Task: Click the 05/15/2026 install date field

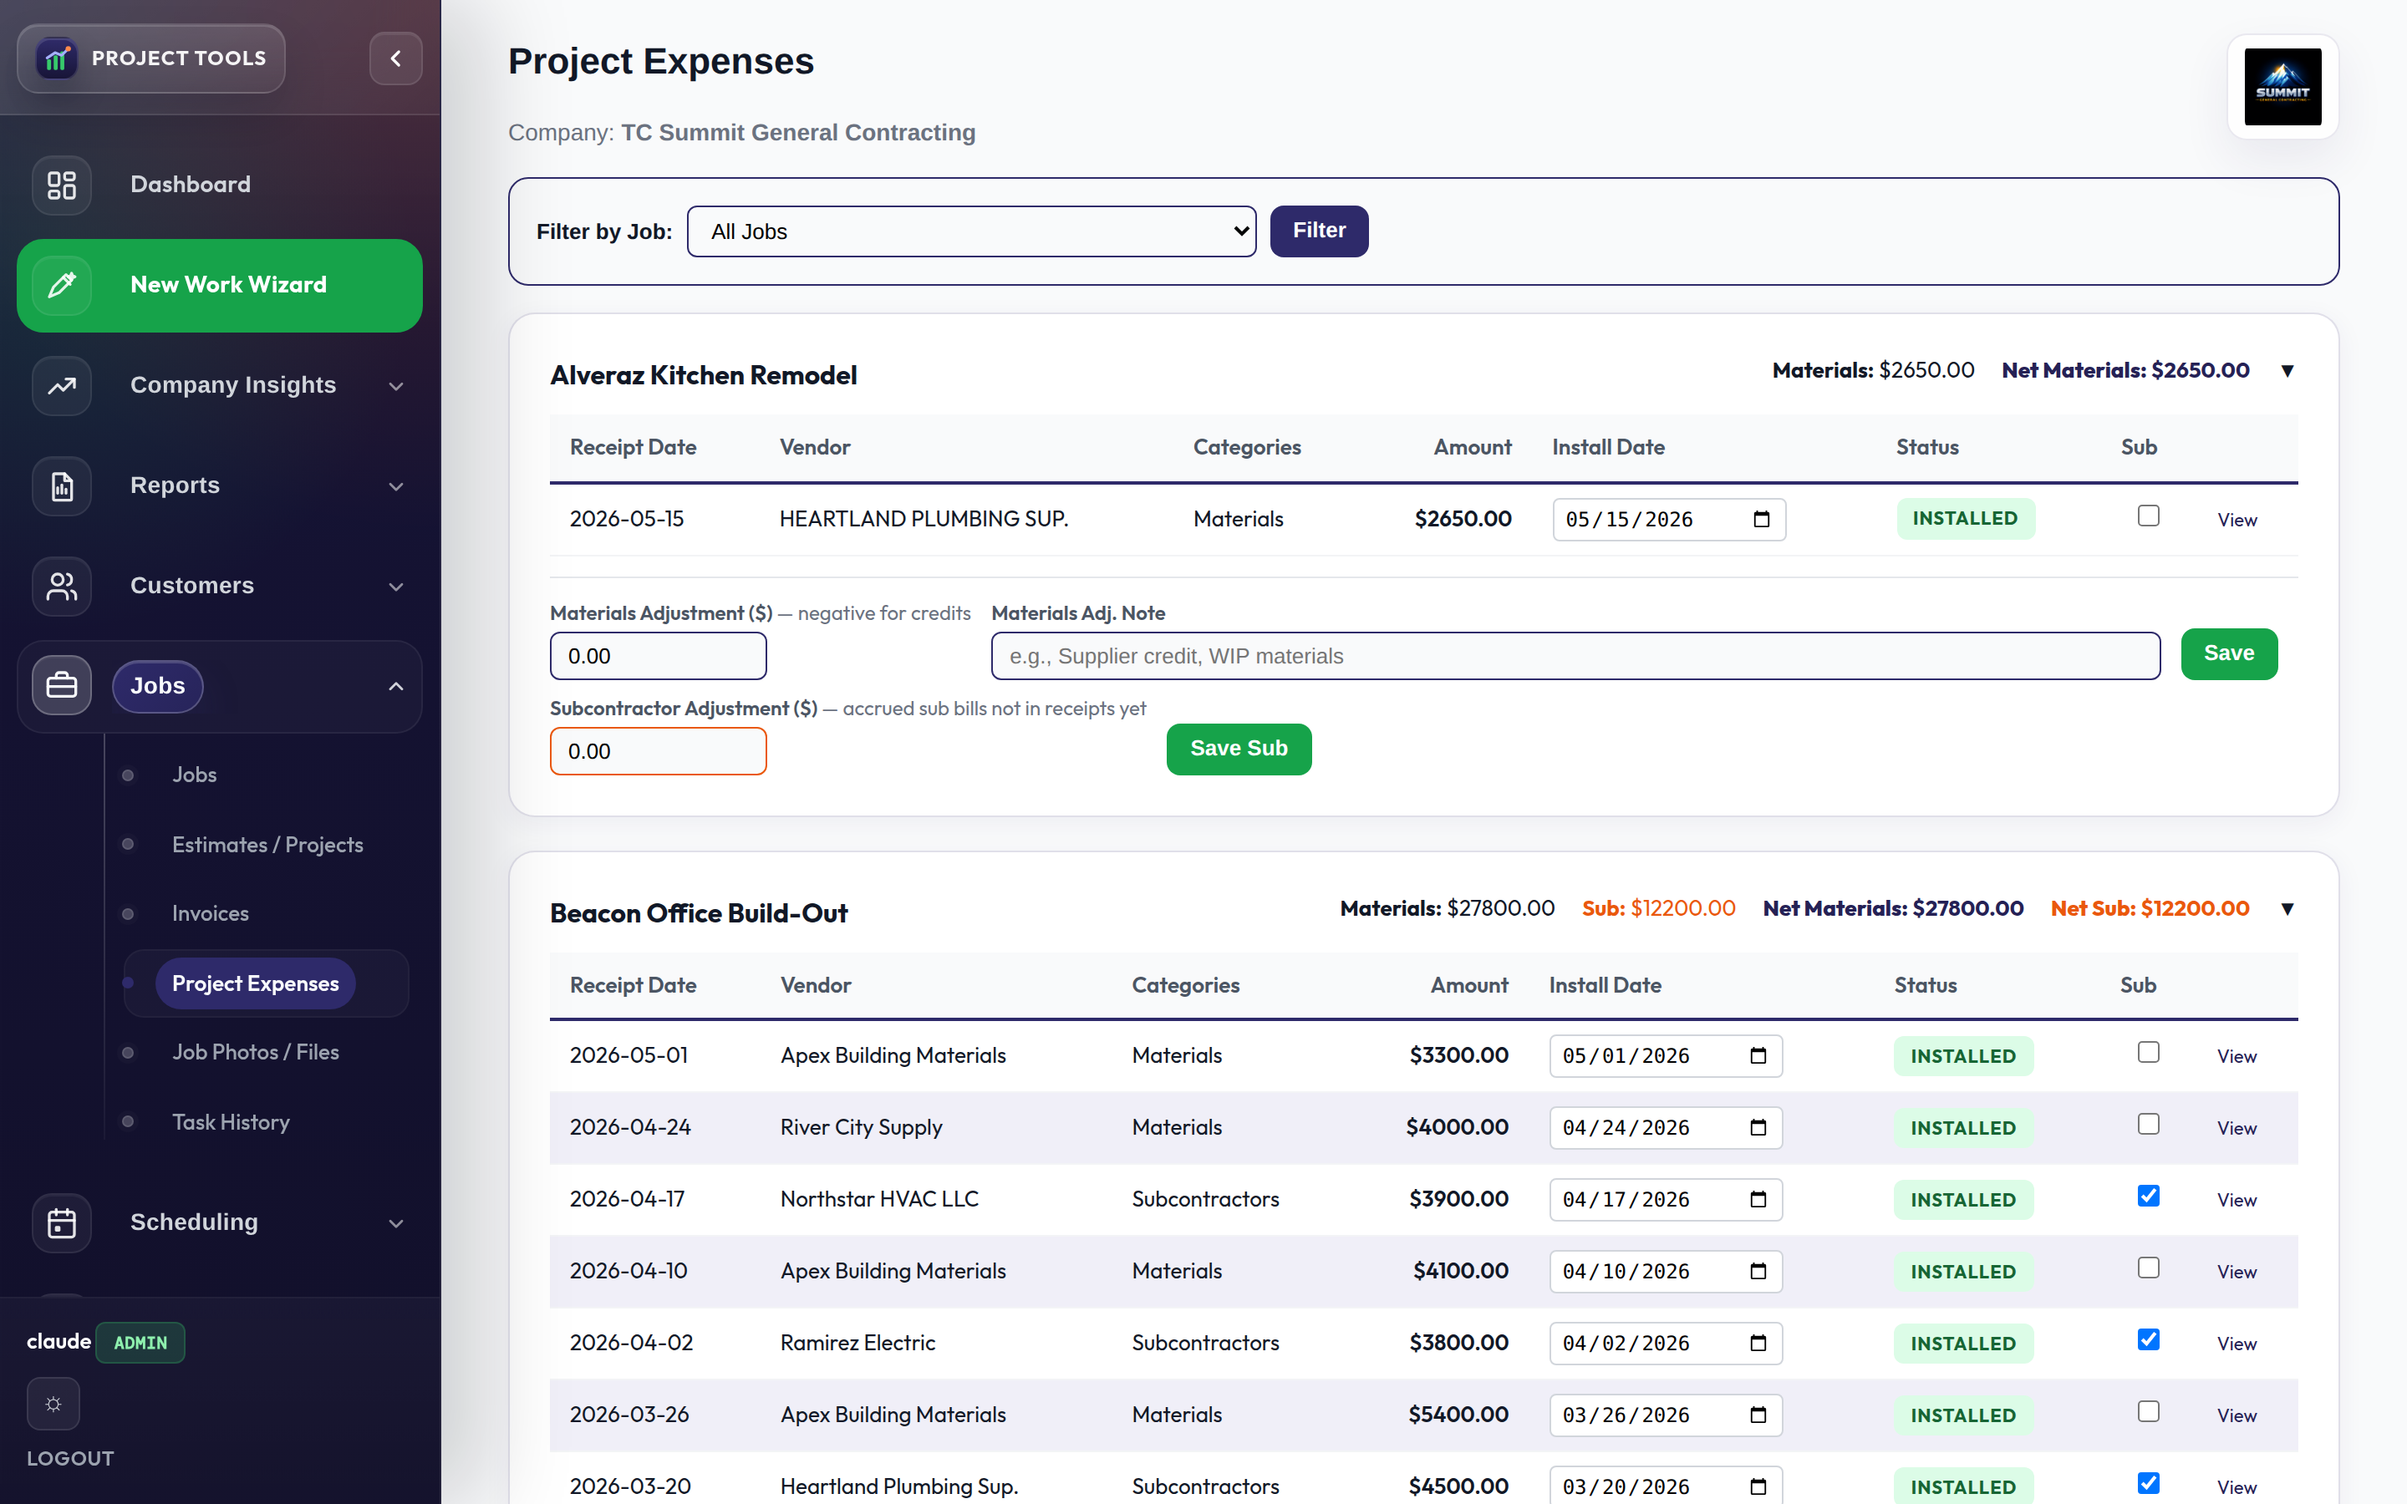Action: coord(1669,519)
